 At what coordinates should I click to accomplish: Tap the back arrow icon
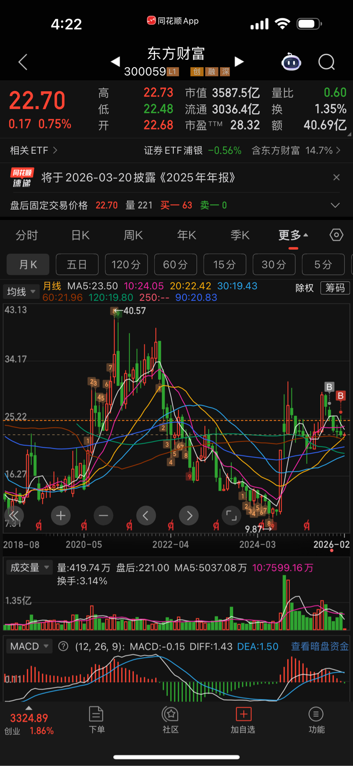coord(23,62)
